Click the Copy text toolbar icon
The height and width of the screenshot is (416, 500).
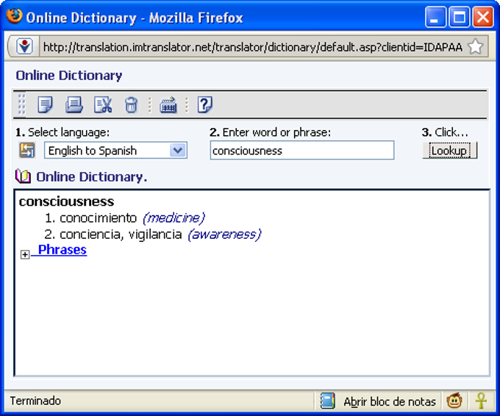[45, 104]
